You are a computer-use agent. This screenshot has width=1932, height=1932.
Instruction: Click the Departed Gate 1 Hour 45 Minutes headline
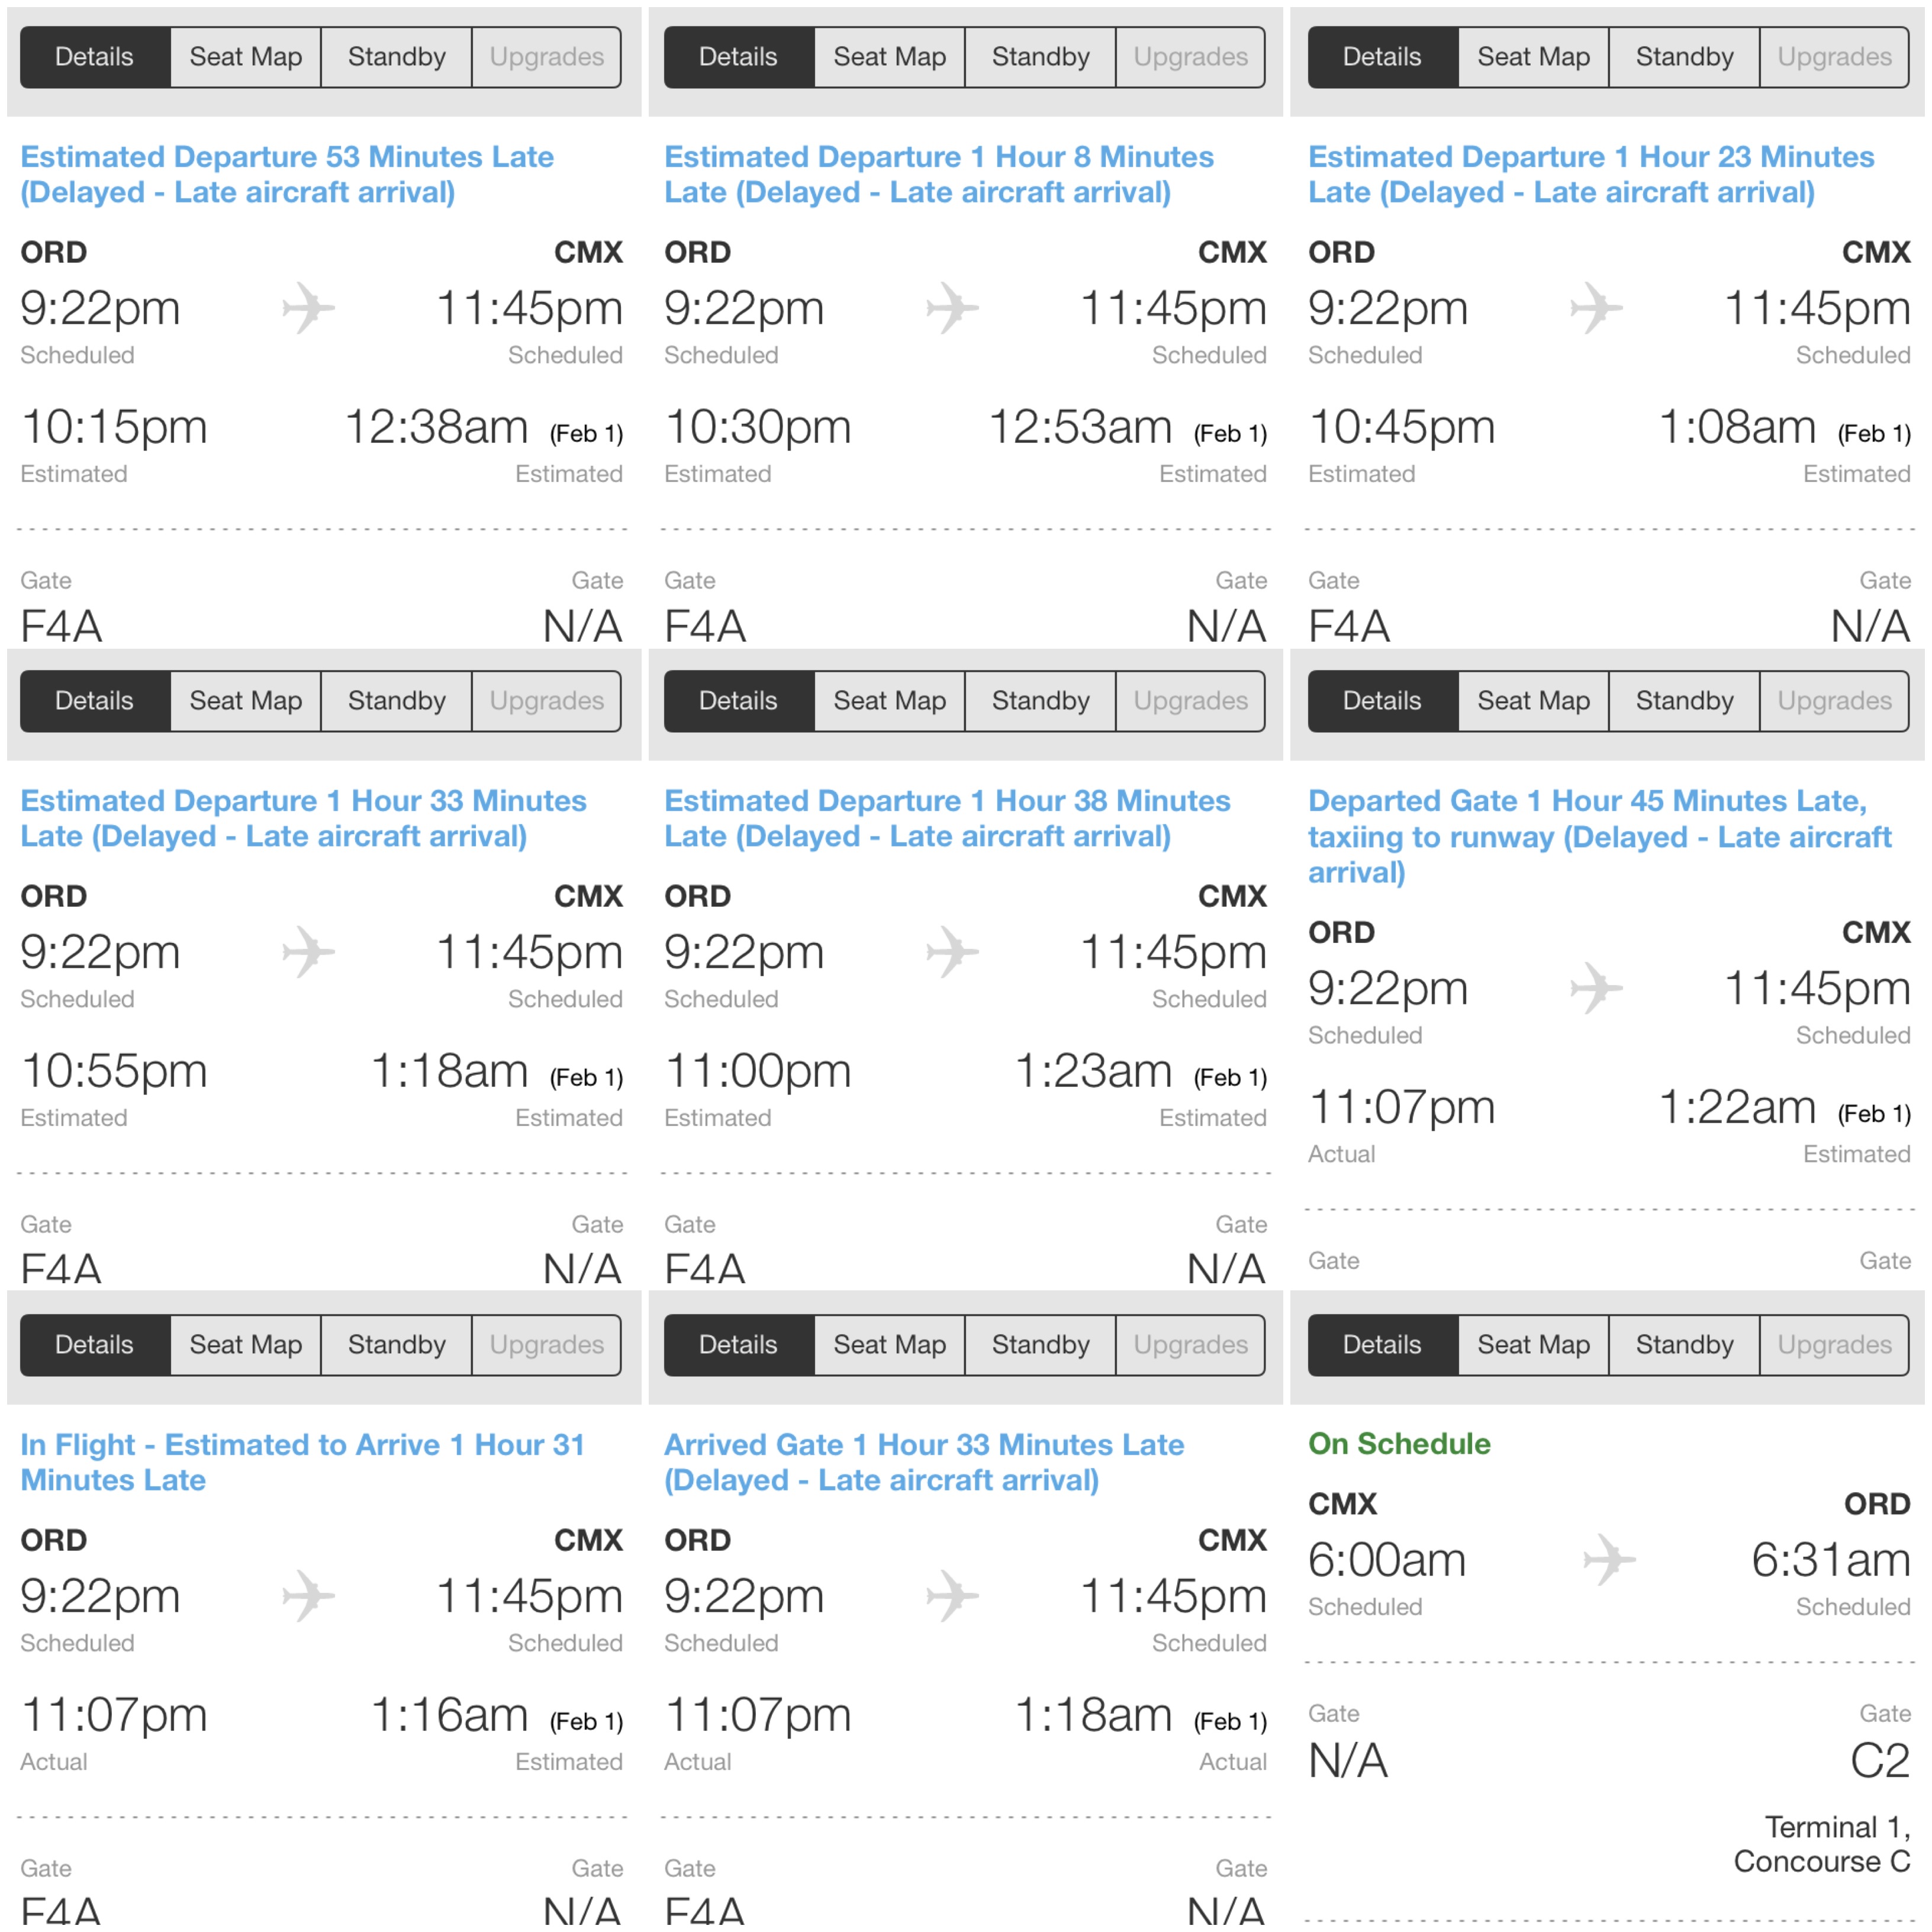1599,836
